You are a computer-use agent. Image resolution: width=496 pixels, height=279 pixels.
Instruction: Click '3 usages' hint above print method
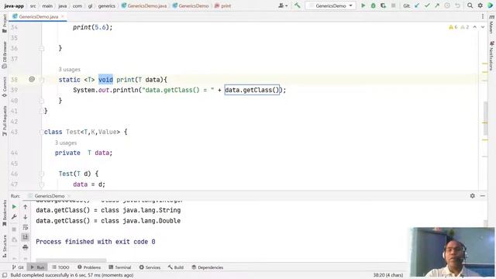(69, 69)
